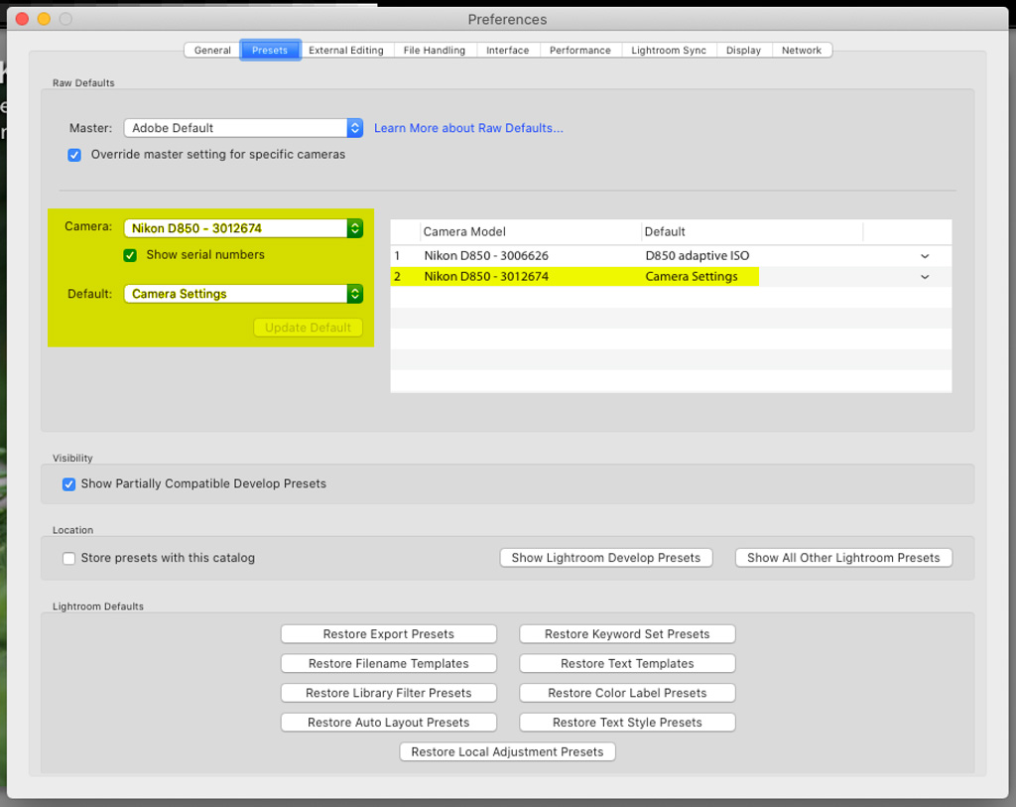
Task: Click Restore Color Label Presets button
Action: click(627, 693)
